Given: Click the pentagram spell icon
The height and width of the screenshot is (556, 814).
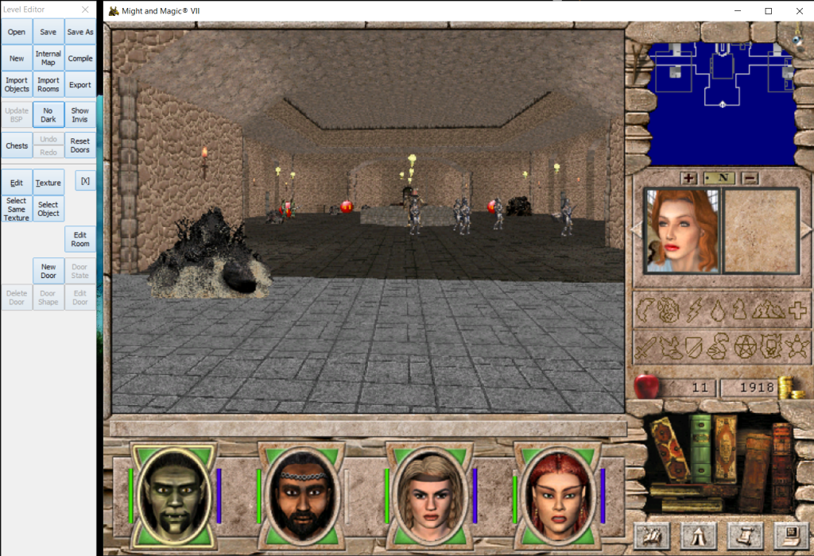Looking at the screenshot, I should [x=746, y=347].
